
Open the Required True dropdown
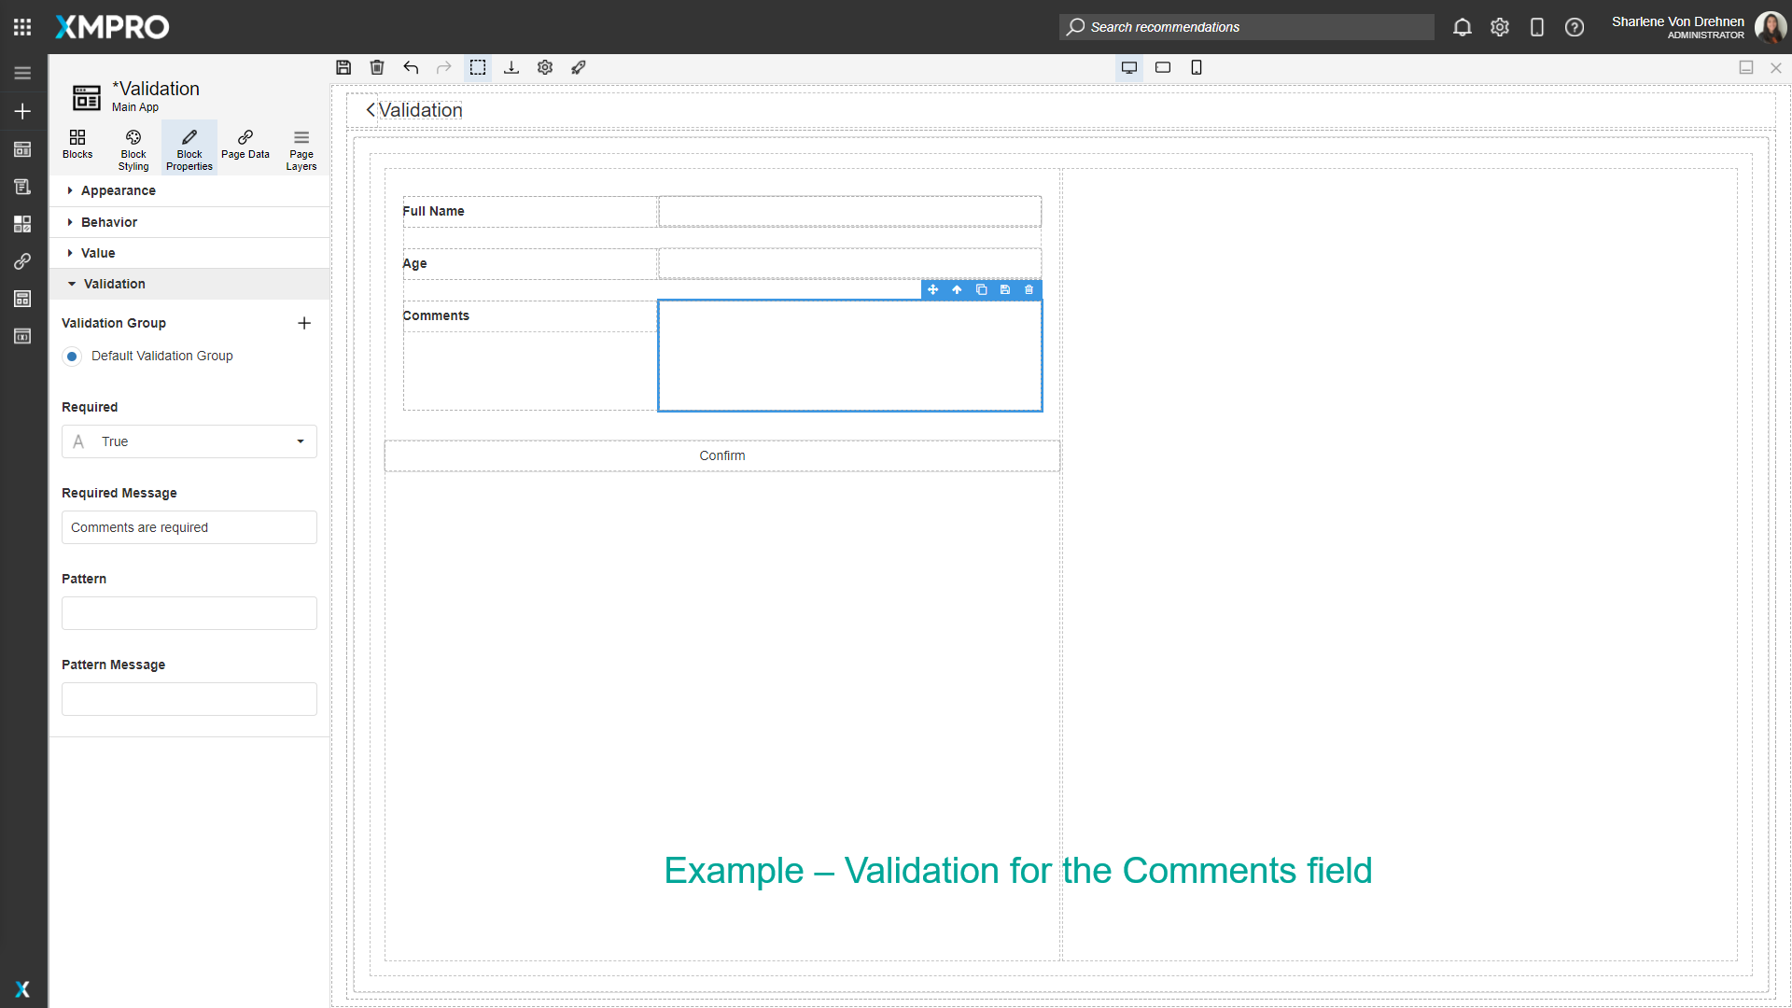pyautogui.click(x=189, y=441)
